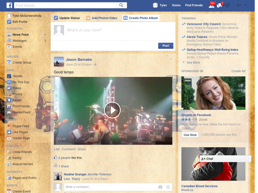Viewport: 258px width, 193px height.
Task: Switch to the Create Photo Album tab
Action: pyautogui.click(x=141, y=18)
